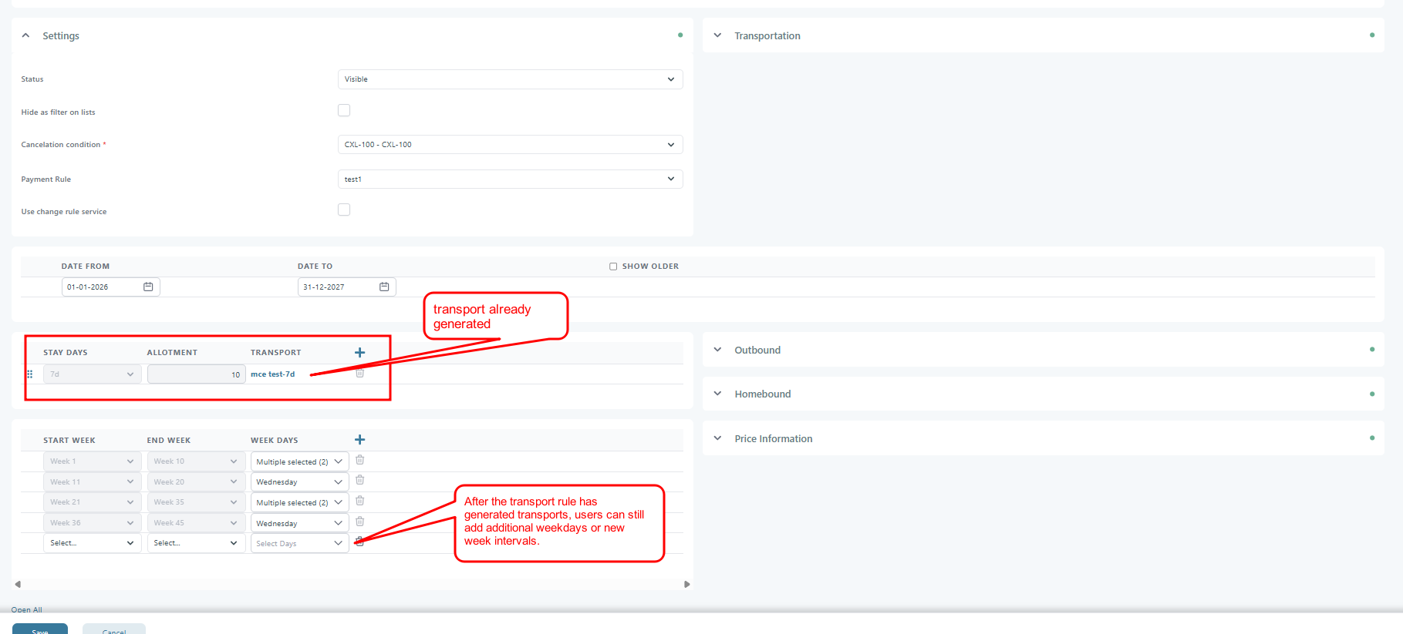This screenshot has height=634, width=1403.
Task: Click the plus icon to add week interval
Action: click(359, 440)
